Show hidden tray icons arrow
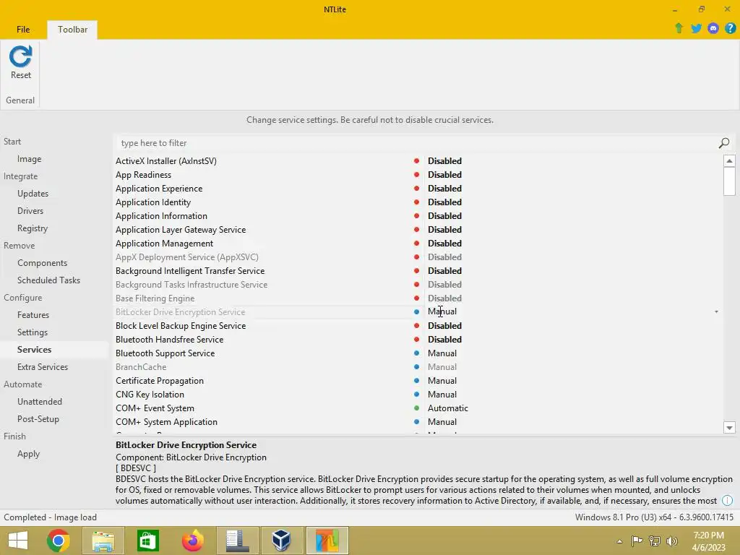 [x=619, y=541]
